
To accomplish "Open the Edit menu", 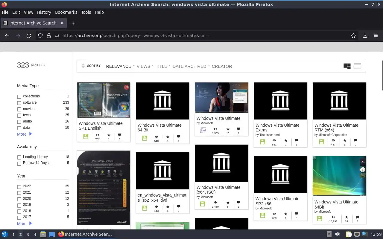I will [16, 12].
